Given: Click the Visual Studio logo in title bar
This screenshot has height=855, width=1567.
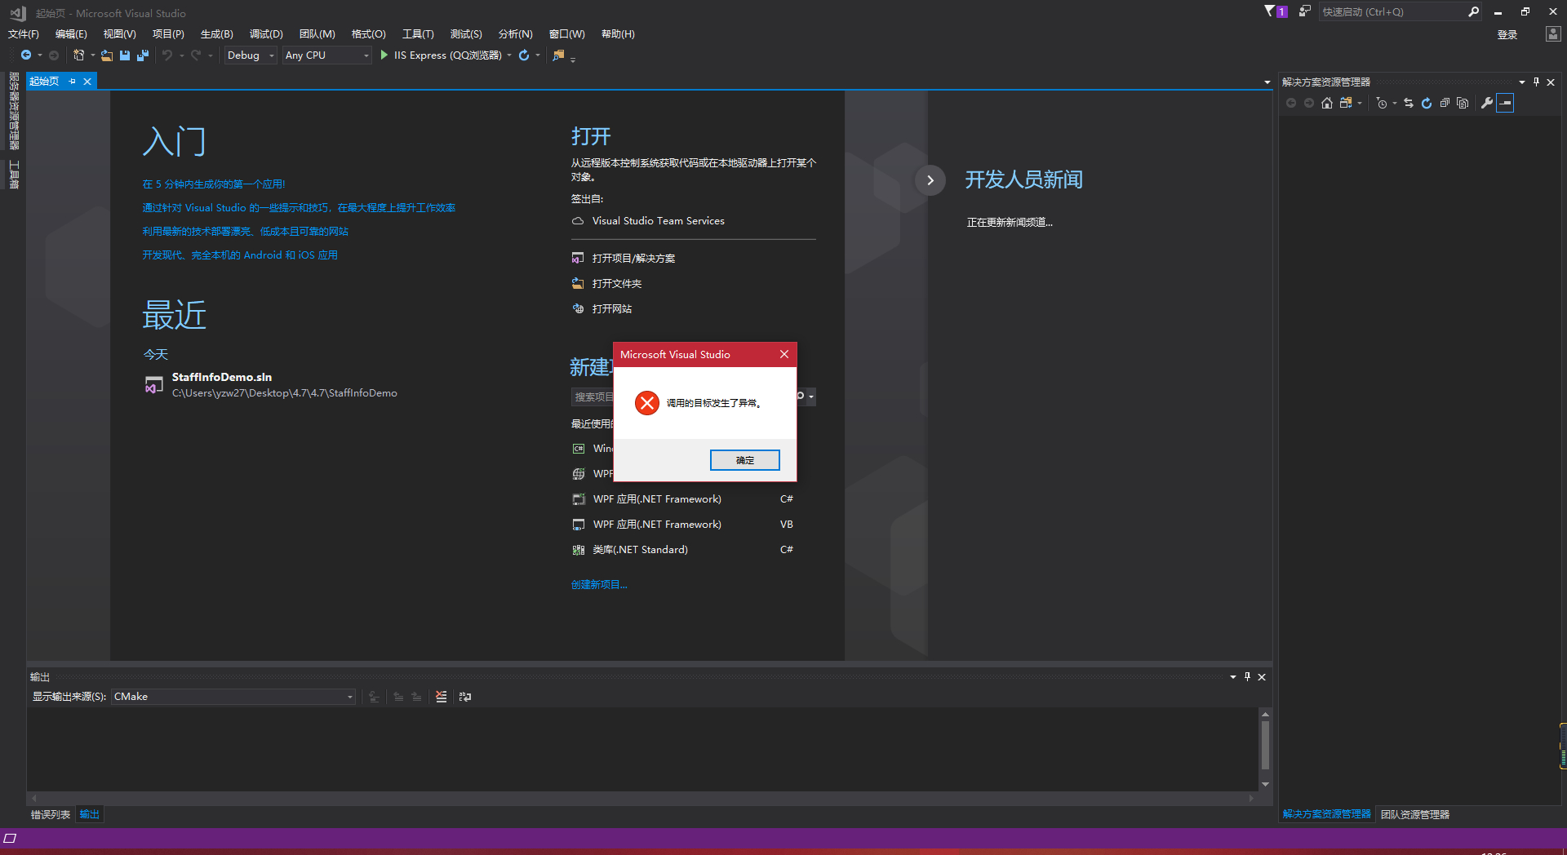Looking at the screenshot, I should coord(18,13).
